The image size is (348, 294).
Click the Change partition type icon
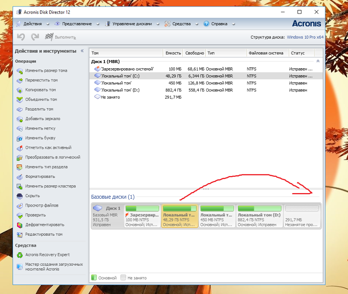(x=20, y=167)
